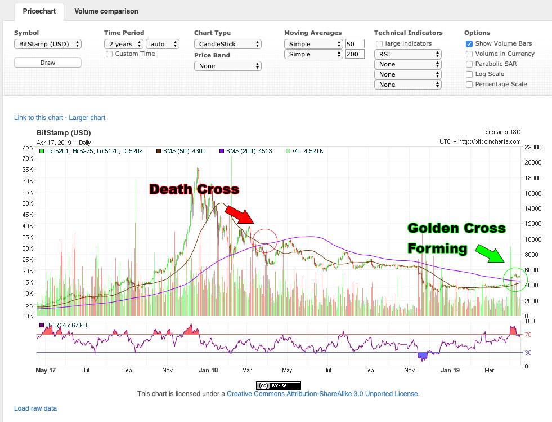Click the UTC bitcoincharts.com source text
The image size is (552, 422).
click(x=480, y=142)
